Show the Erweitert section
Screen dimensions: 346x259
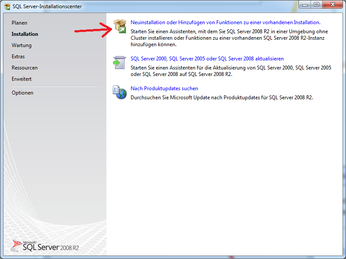pyautogui.click(x=22, y=79)
